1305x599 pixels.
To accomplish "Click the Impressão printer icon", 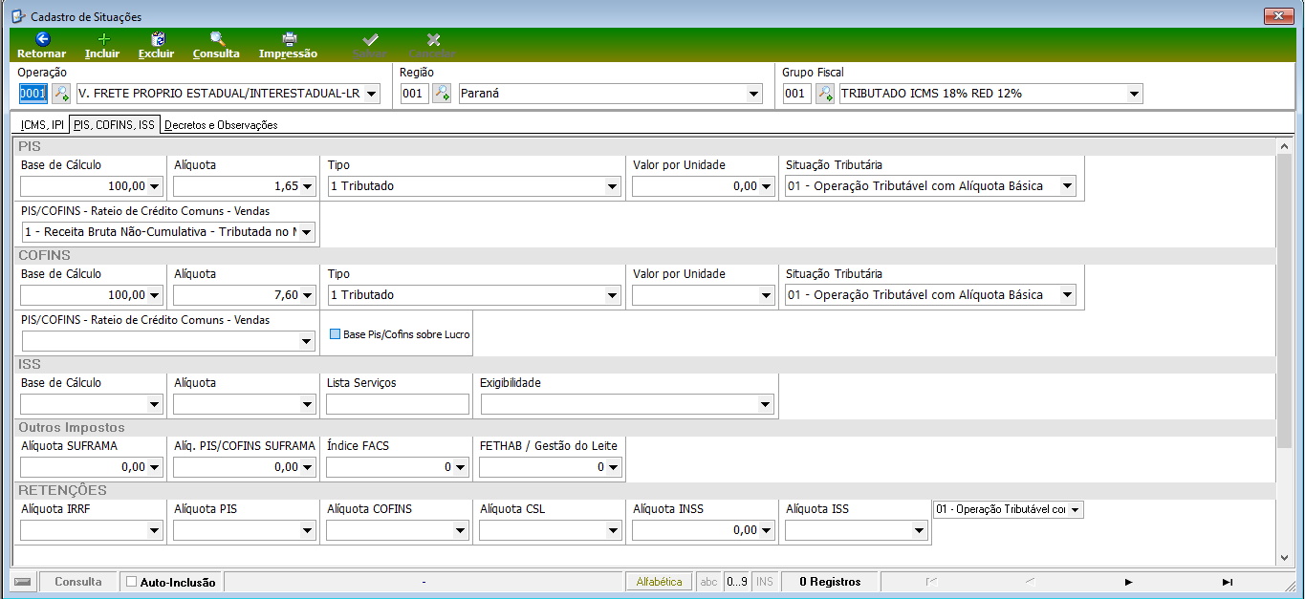I will [289, 39].
